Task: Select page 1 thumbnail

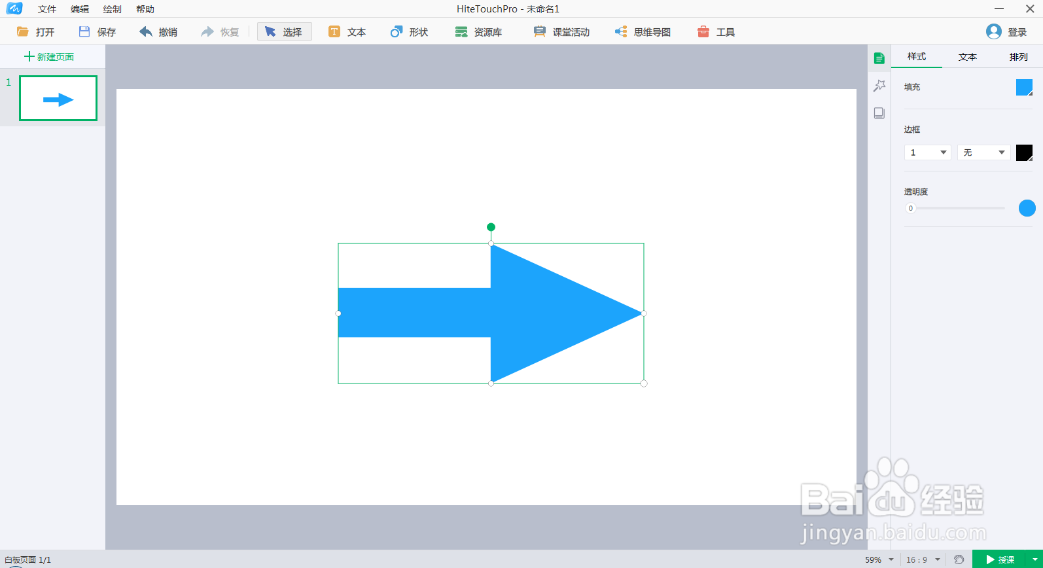Action: [58, 98]
